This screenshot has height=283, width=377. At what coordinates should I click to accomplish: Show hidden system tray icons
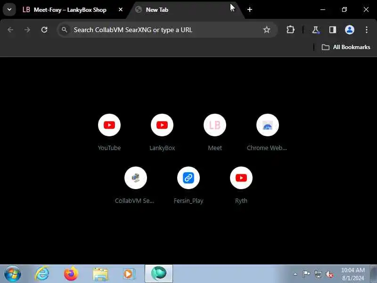coord(295,274)
